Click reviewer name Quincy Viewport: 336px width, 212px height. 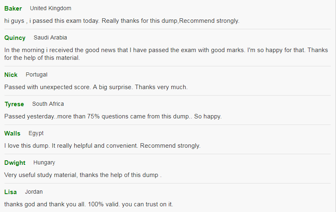[15, 38]
